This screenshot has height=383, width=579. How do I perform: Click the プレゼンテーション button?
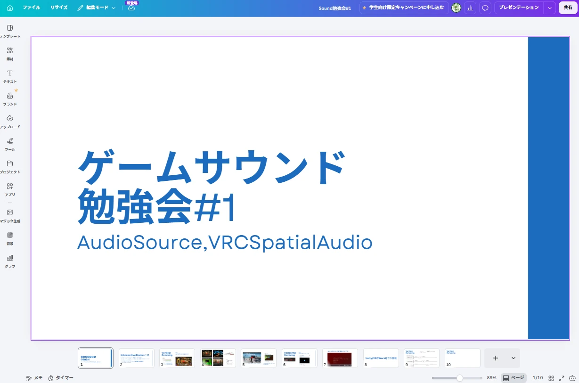coord(519,8)
